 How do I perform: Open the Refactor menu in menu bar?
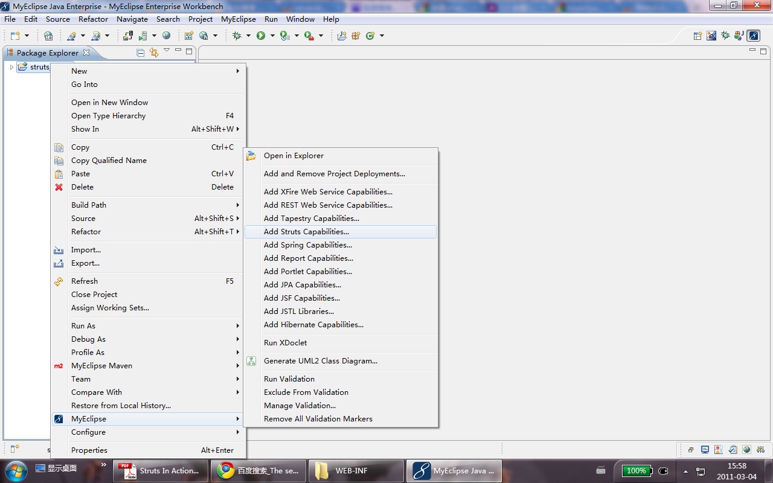93,19
